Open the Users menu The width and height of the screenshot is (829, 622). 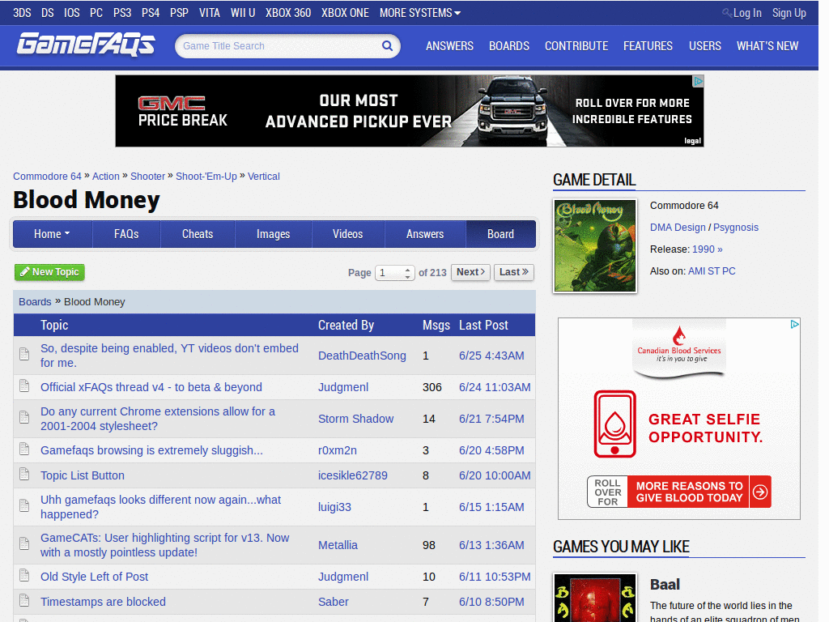point(705,46)
